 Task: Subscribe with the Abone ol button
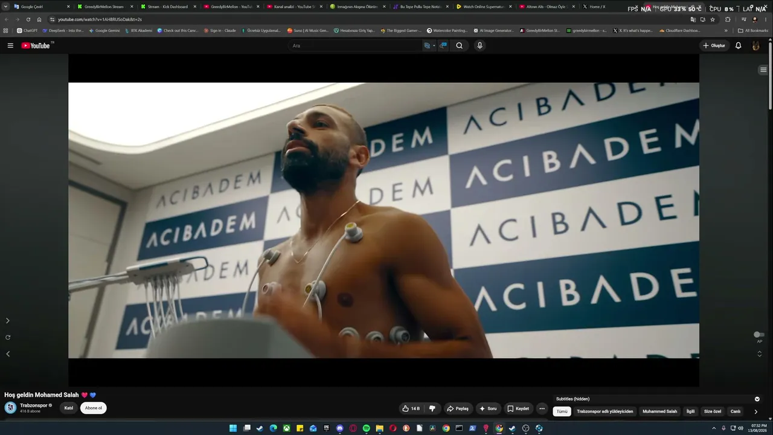(93, 408)
